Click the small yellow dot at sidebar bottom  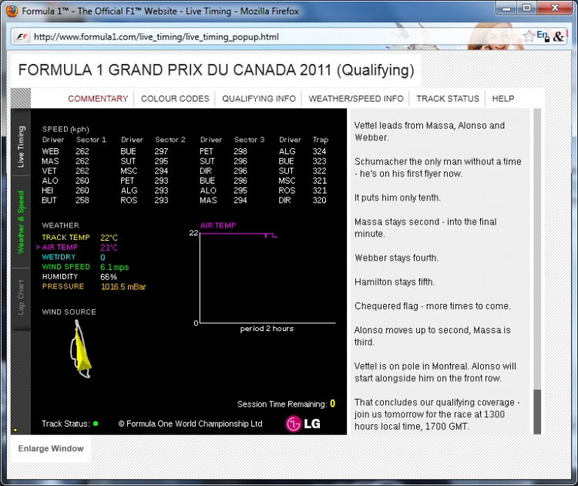15,430
